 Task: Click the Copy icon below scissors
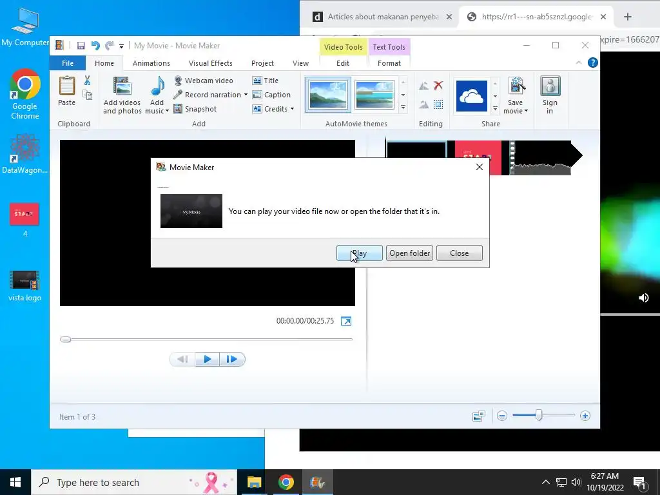87,95
